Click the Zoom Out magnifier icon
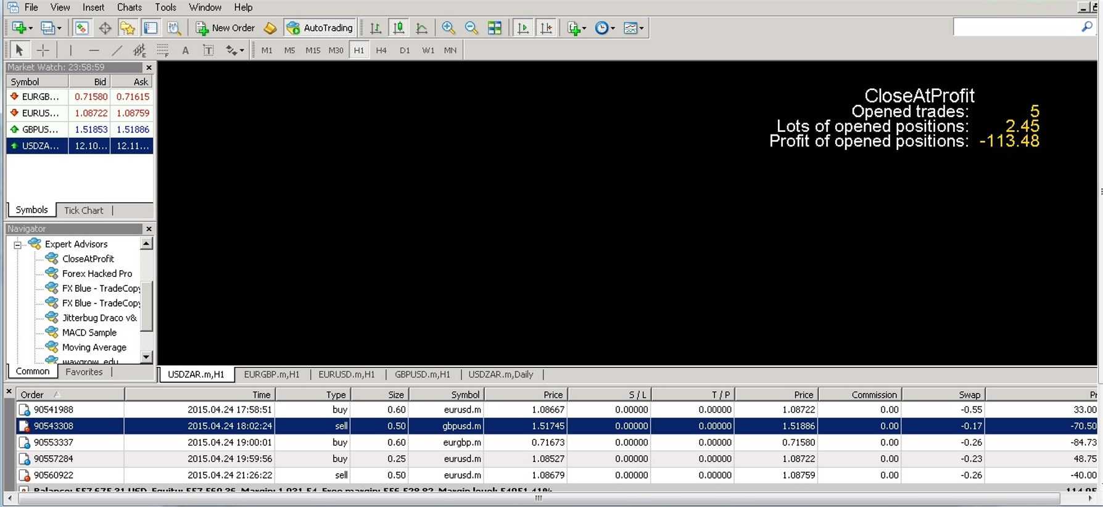Image resolution: width=1103 pixels, height=507 pixels. (471, 28)
